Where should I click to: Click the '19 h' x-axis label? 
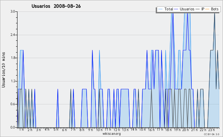tap(177, 130)
